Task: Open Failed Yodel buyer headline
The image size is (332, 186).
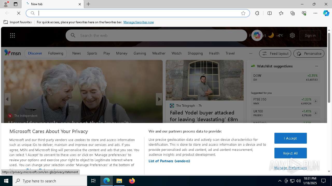Action: pos(204,116)
